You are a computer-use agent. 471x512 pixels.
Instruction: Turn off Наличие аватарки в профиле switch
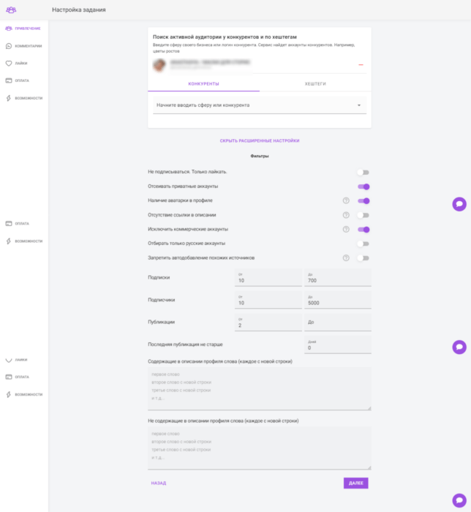tap(363, 201)
